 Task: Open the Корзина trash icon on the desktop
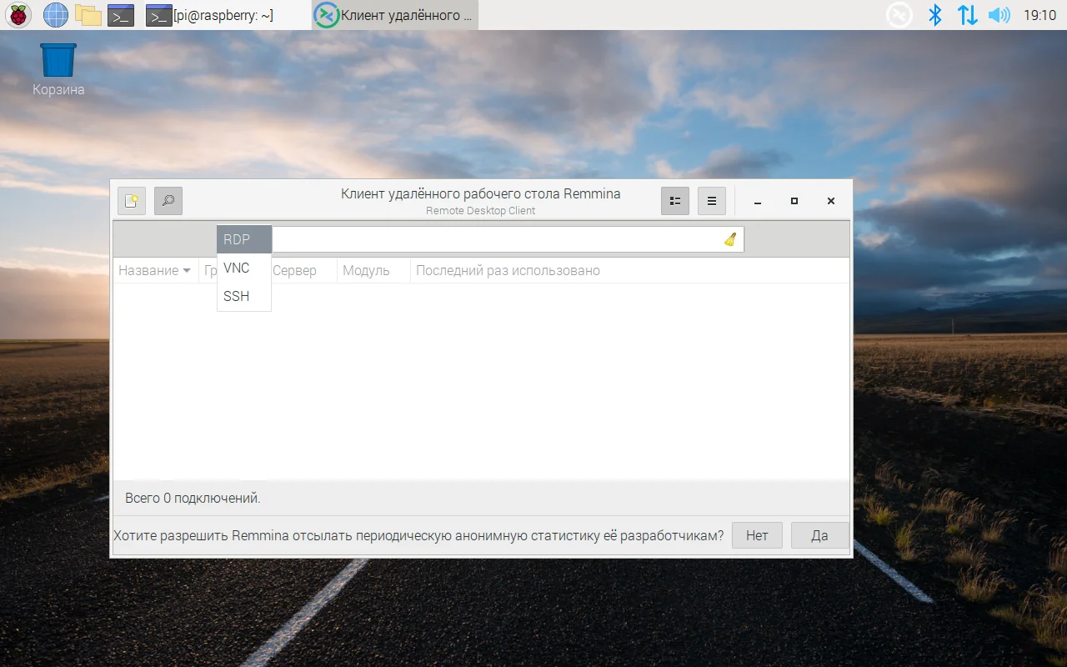click(58, 69)
